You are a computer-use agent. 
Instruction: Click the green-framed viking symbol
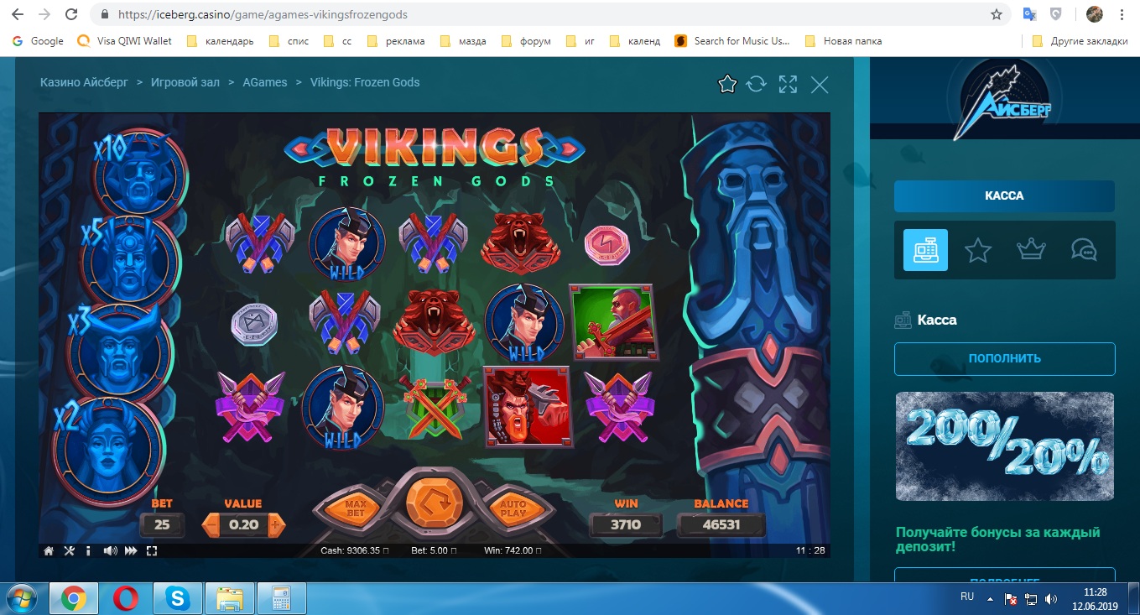[613, 322]
